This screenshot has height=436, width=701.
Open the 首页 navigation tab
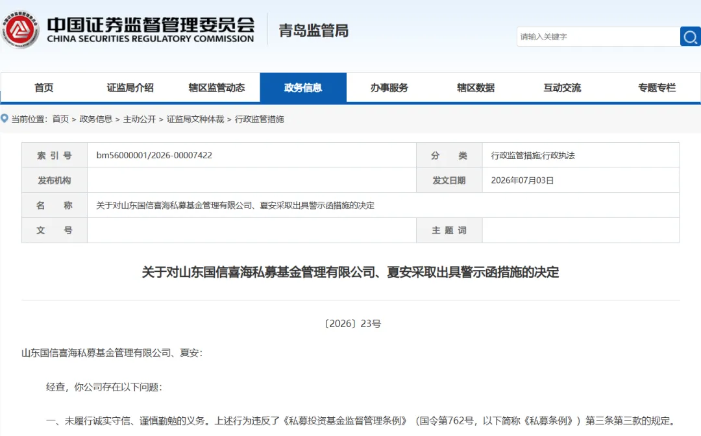coord(44,88)
